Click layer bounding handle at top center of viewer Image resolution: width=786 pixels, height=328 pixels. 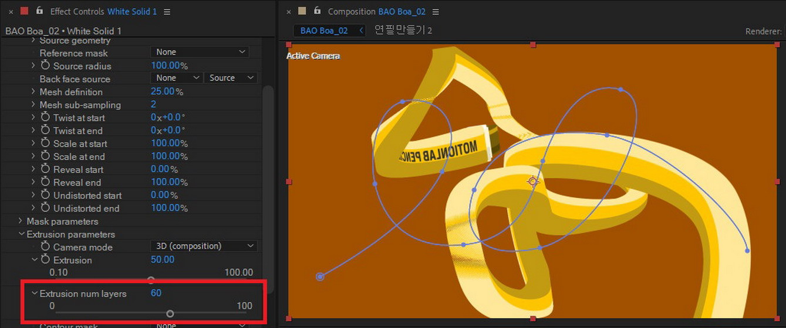coord(533,45)
